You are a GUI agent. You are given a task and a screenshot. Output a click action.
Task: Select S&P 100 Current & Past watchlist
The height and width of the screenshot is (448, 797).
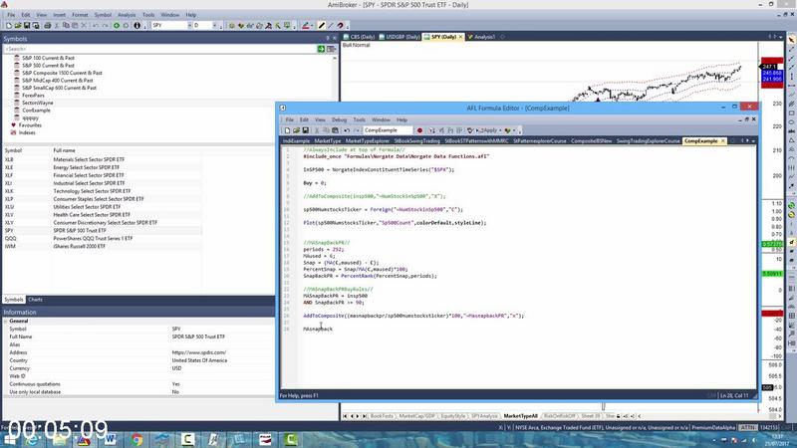(x=48, y=58)
